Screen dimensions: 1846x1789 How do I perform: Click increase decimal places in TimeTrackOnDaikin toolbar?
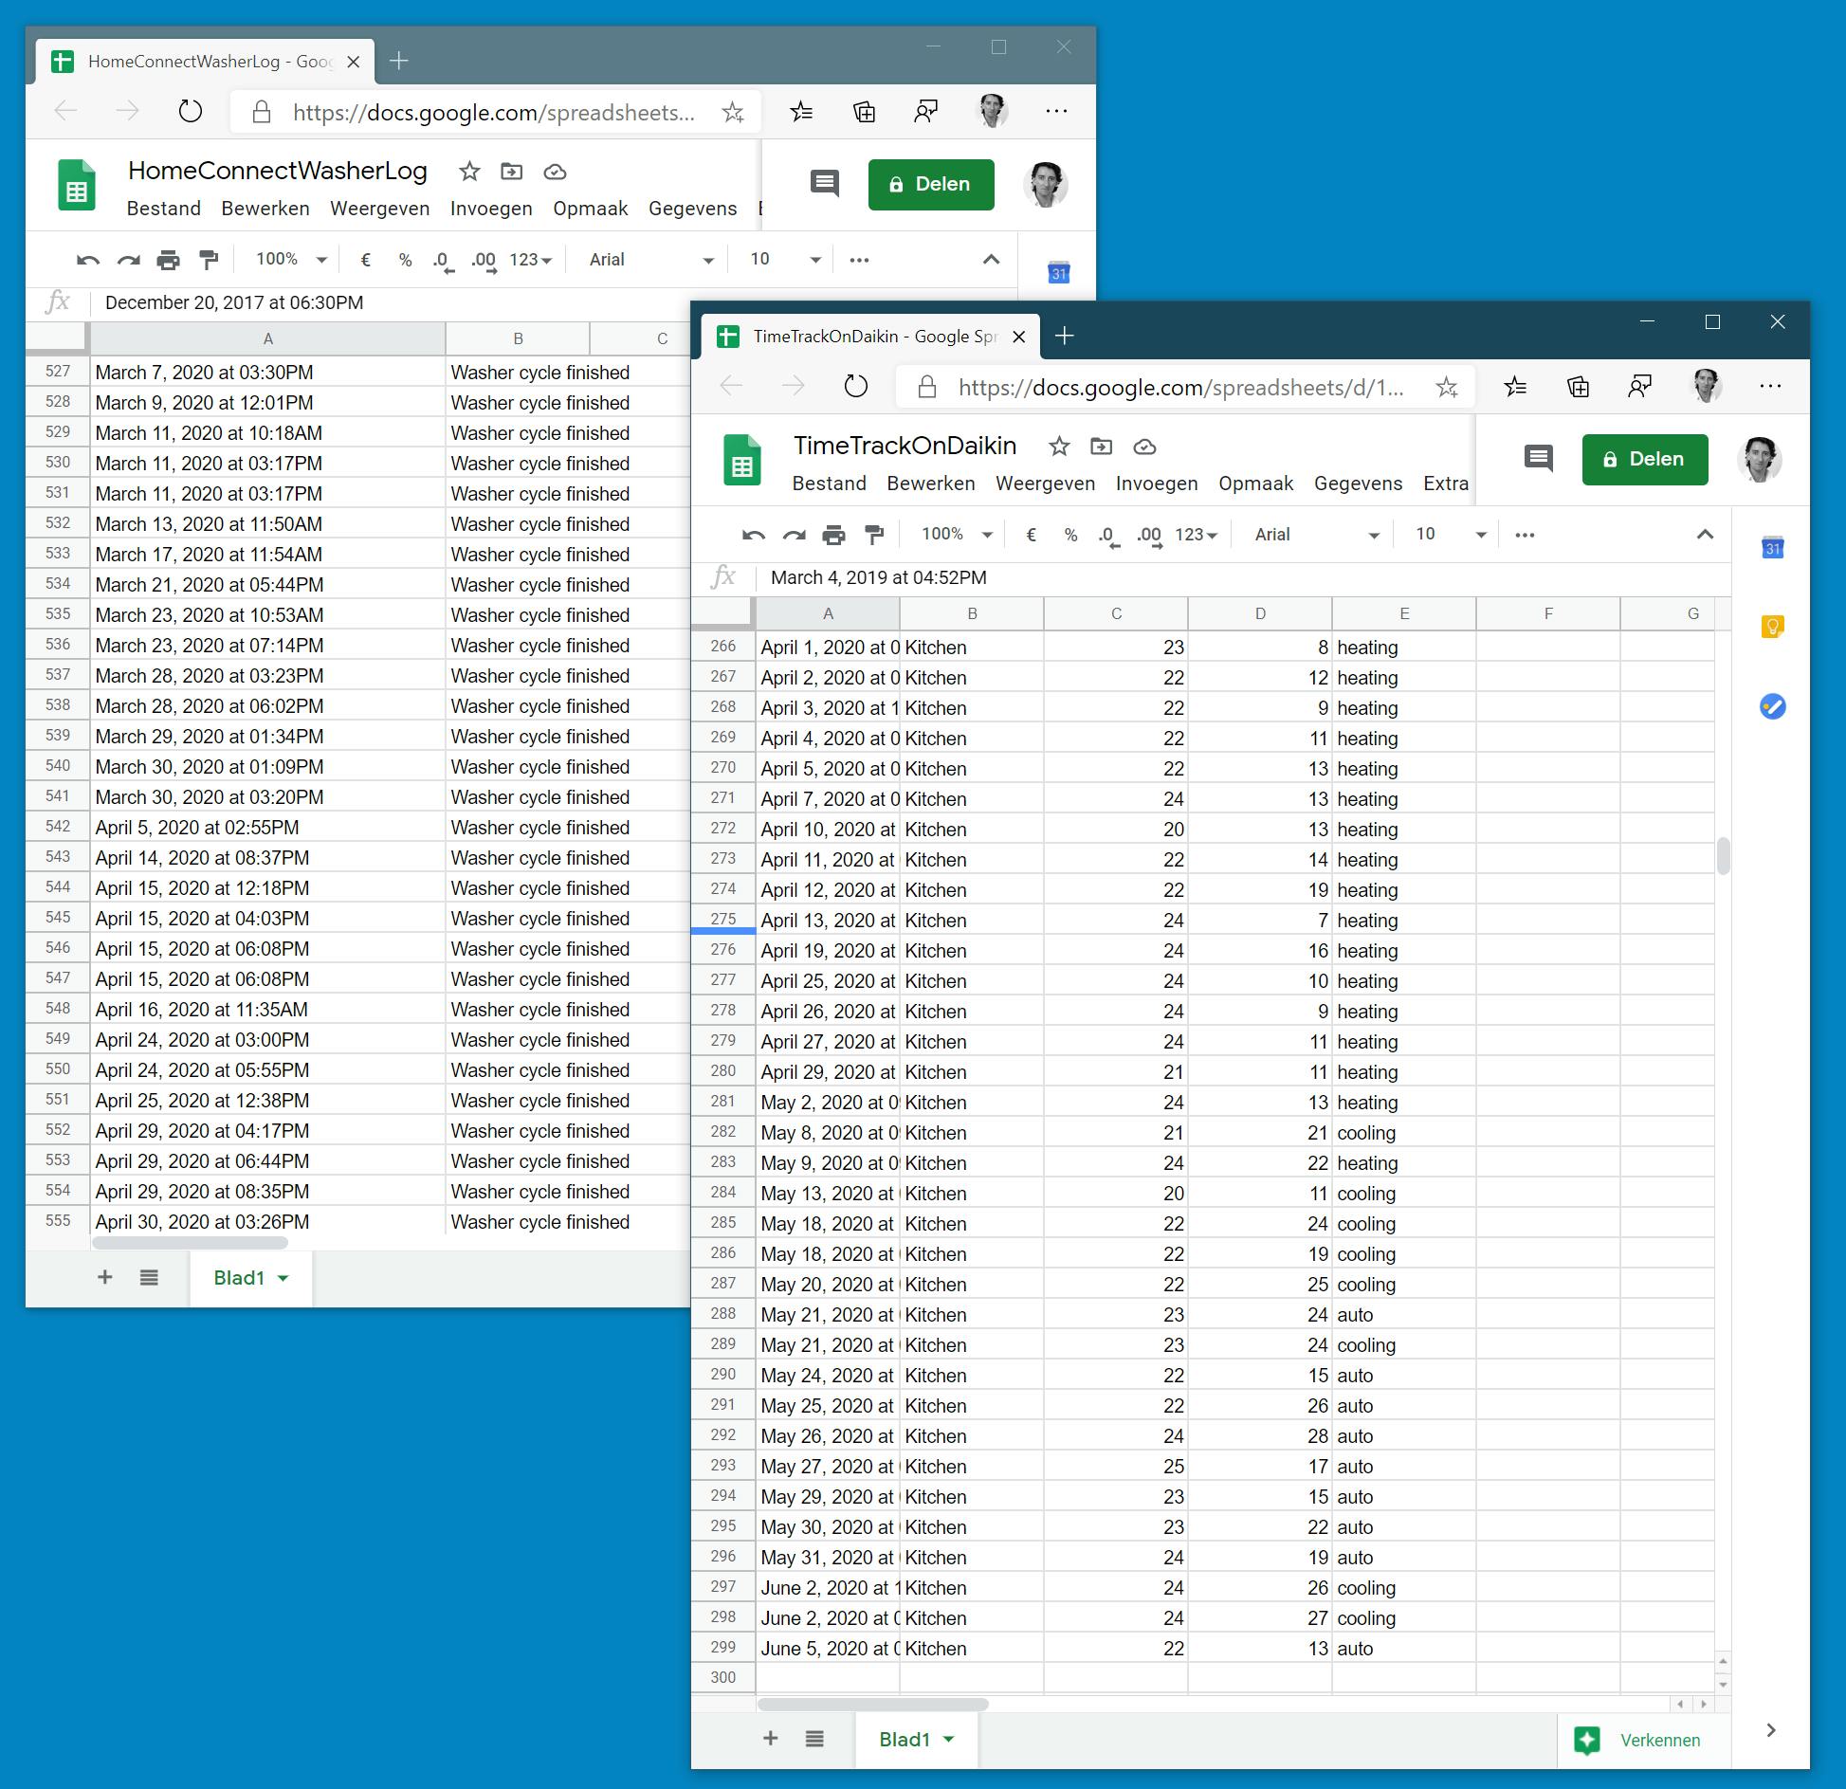click(1149, 536)
